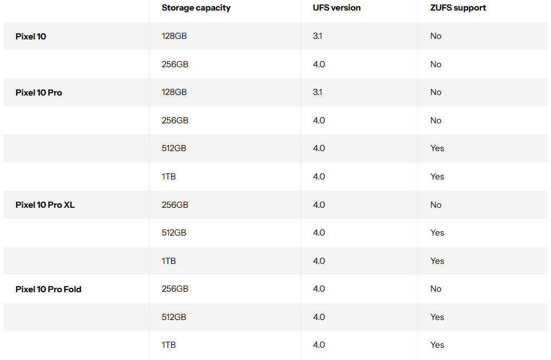This screenshot has height=360, width=551.
Task: Click the last 1TB storage cell
Action: click(x=168, y=345)
